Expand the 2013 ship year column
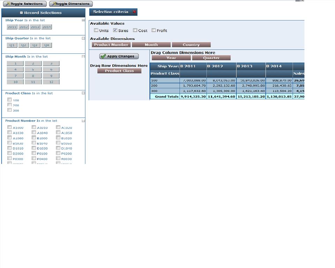This screenshot has width=335, height=268. pos(238,66)
